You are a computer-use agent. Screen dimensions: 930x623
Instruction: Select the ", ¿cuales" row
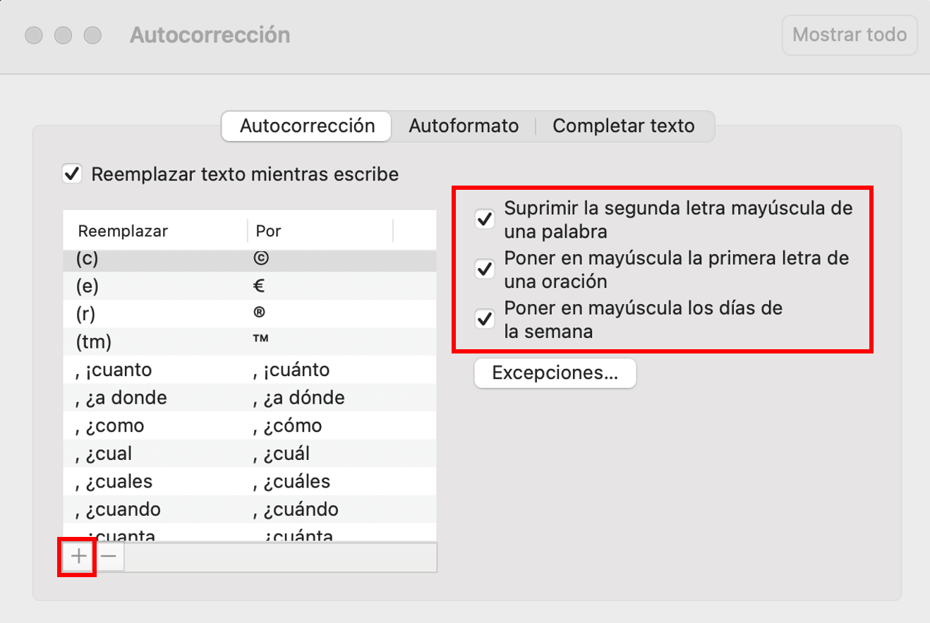click(x=250, y=482)
